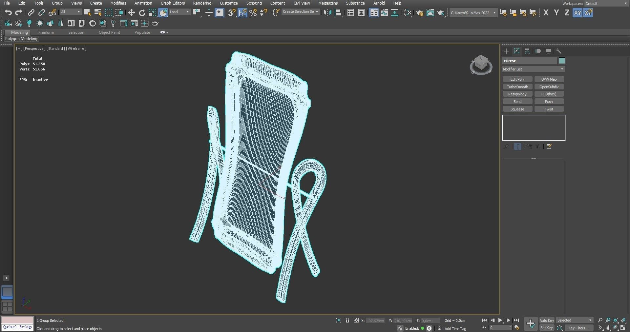
Task: Click the light bulb icon in second toolbar
Action: [x=29, y=23]
